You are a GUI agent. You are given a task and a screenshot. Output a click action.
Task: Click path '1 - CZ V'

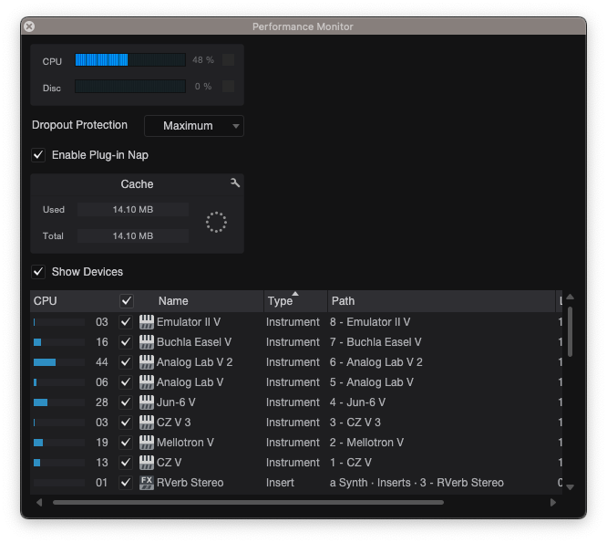tap(351, 463)
